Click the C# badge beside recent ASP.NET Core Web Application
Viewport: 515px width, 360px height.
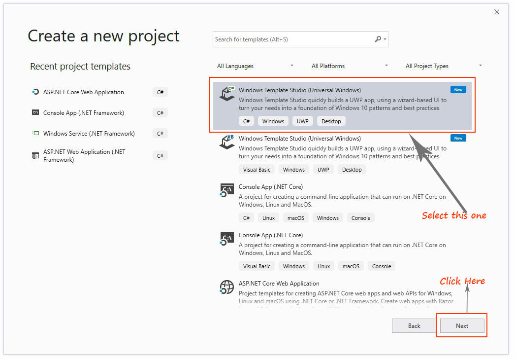pyautogui.click(x=160, y=92)
